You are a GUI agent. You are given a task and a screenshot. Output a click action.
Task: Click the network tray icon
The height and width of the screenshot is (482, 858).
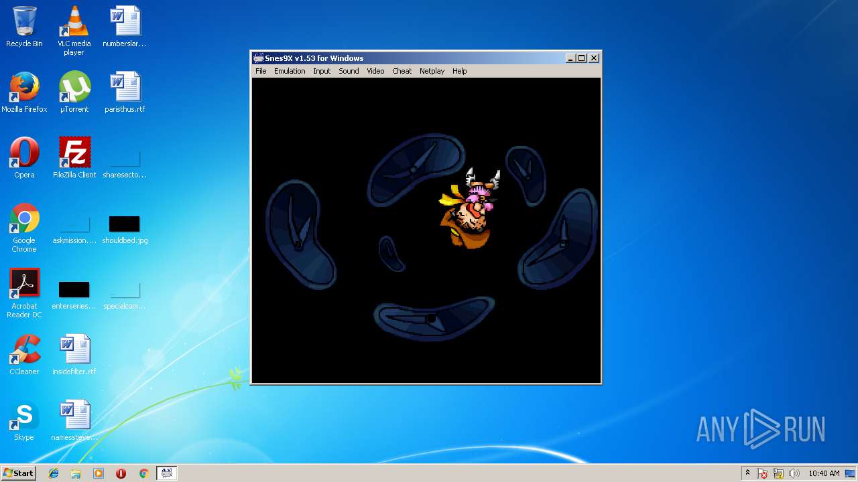click(x=778, y=473)
